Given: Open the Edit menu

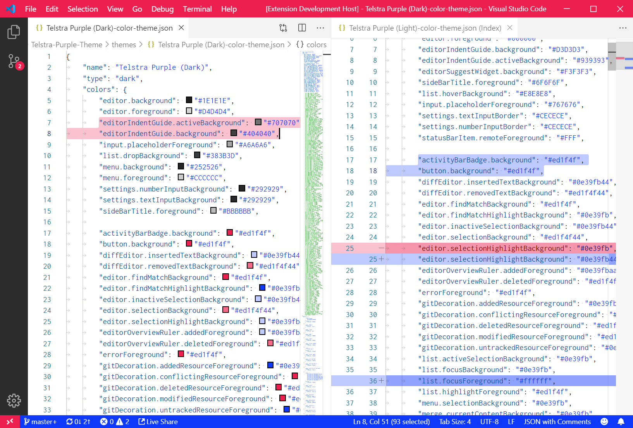Looking at the screenshot, I should tap(52, 9).
